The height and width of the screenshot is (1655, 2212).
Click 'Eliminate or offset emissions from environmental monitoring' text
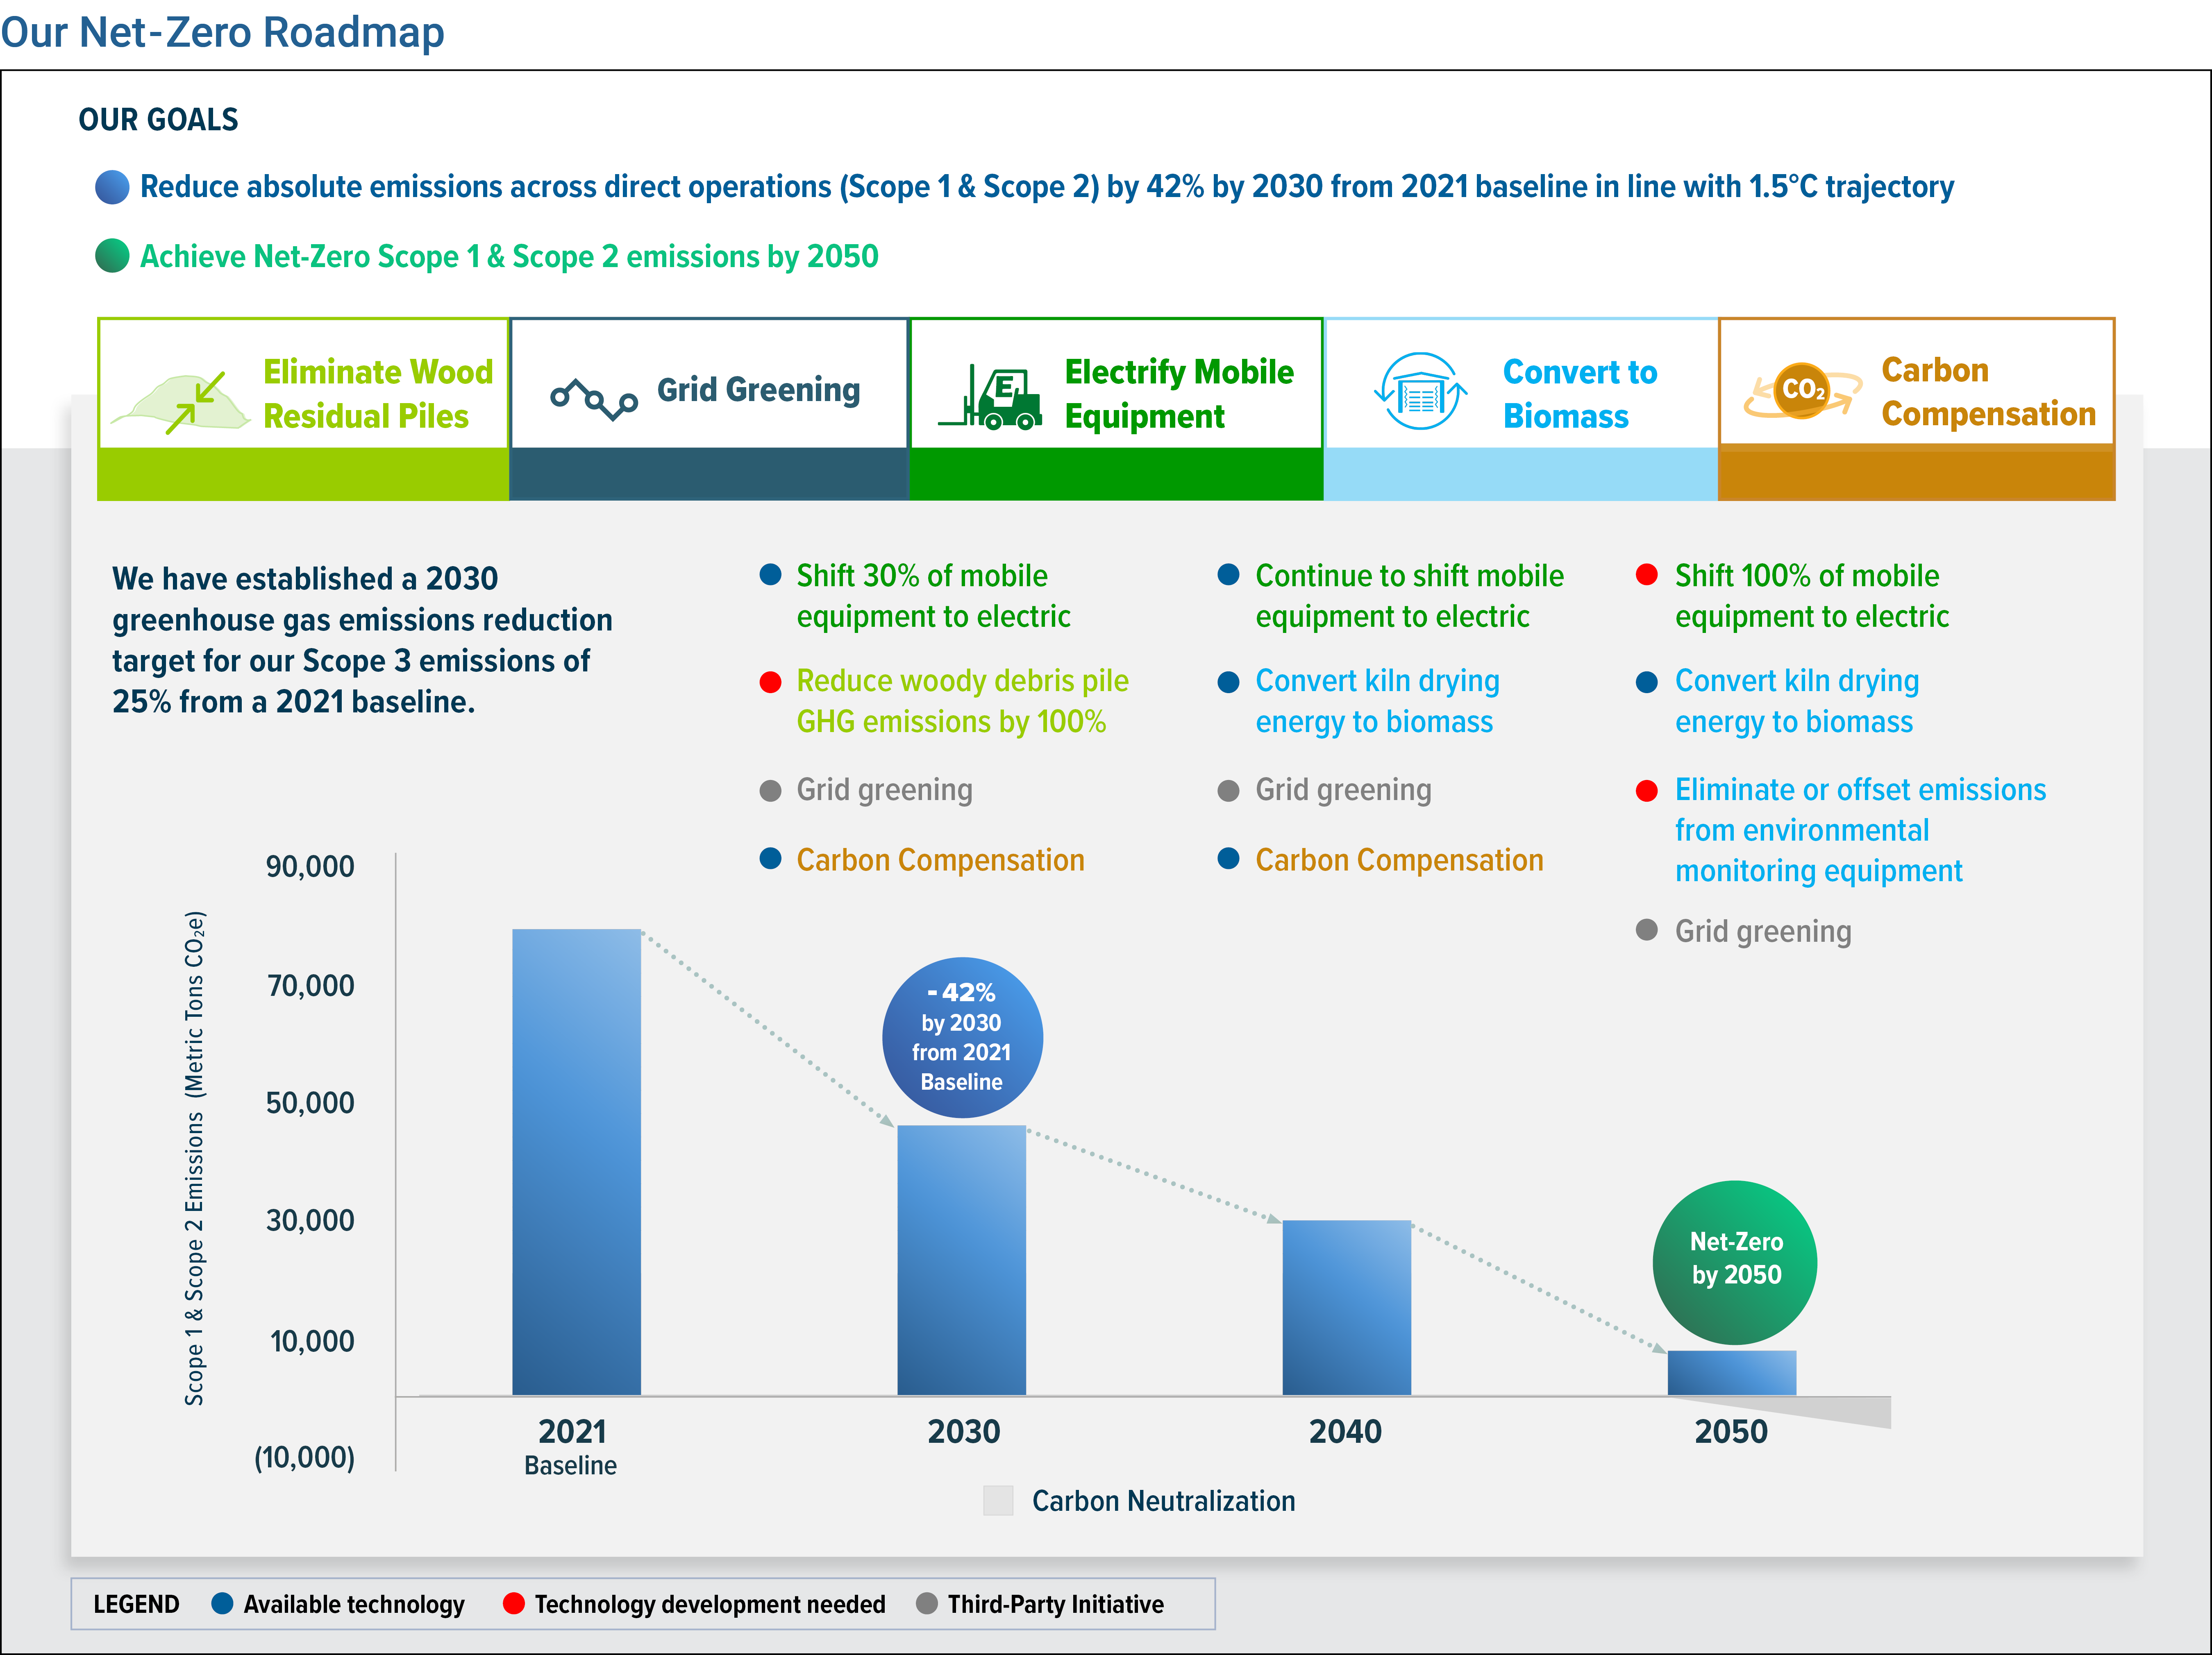[x=1861, y=830]
